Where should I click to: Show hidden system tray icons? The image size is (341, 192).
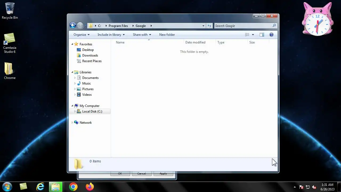pos(295,187)
